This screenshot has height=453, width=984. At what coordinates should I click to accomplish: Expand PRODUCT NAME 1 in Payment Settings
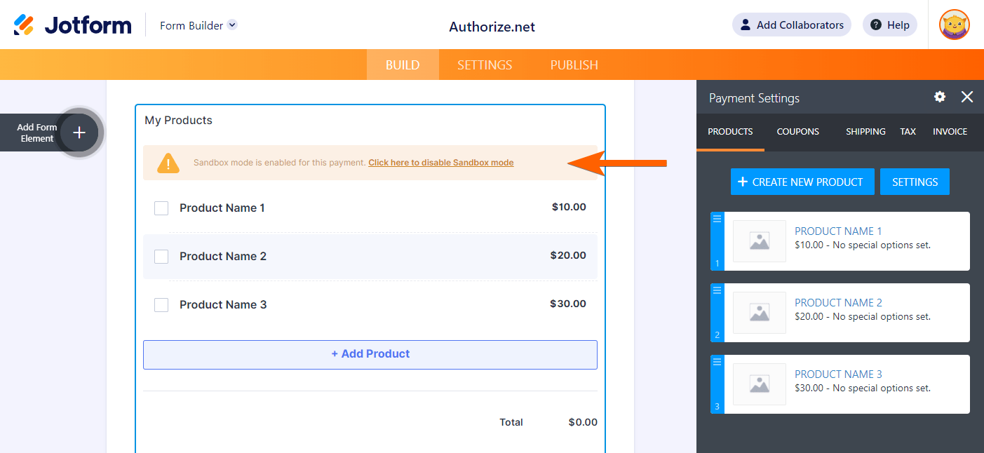coord(838,231)
